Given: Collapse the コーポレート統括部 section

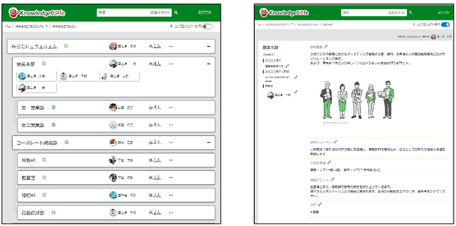Looking at the screenshot, I should [209, 142].
